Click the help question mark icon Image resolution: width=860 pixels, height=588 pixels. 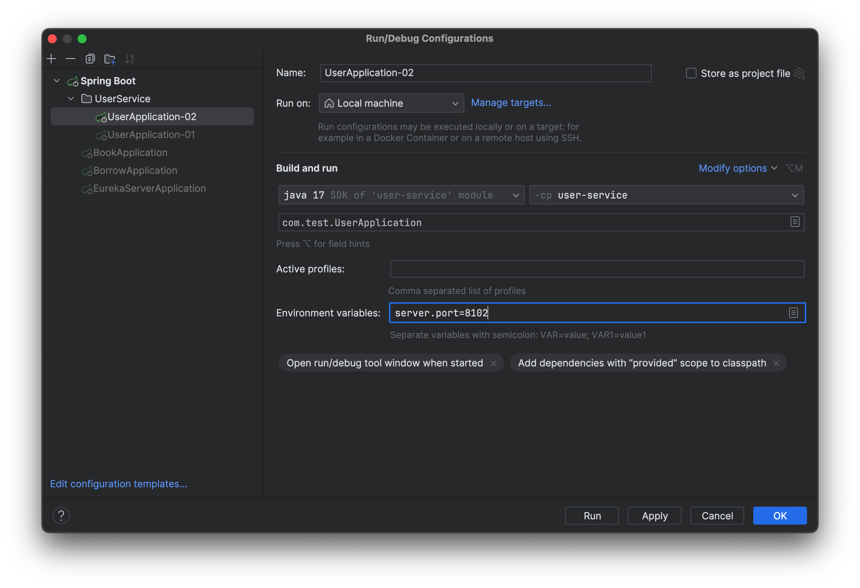[62, 515]
